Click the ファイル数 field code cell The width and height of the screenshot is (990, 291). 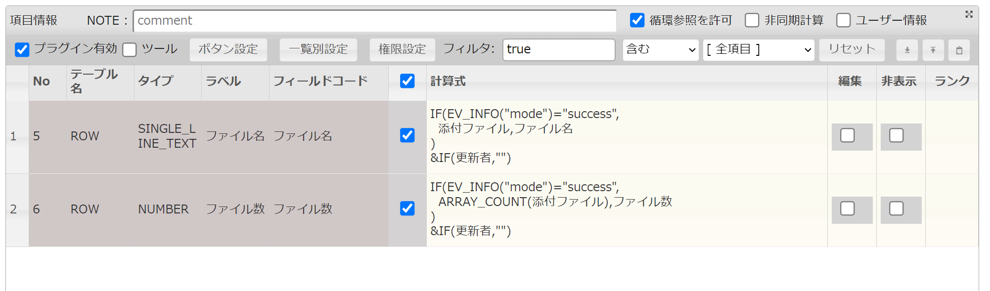[329, 210]
